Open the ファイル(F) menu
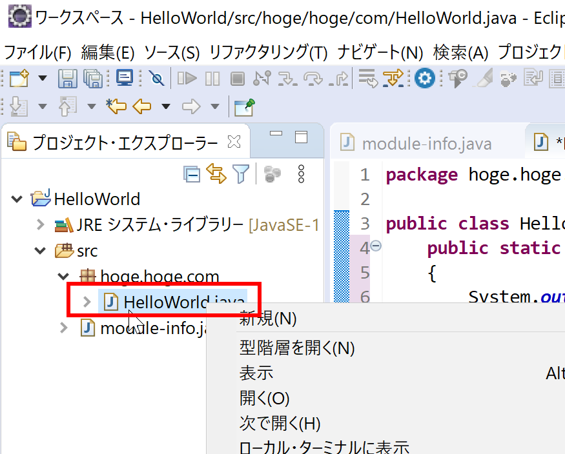 click(37, 52)
